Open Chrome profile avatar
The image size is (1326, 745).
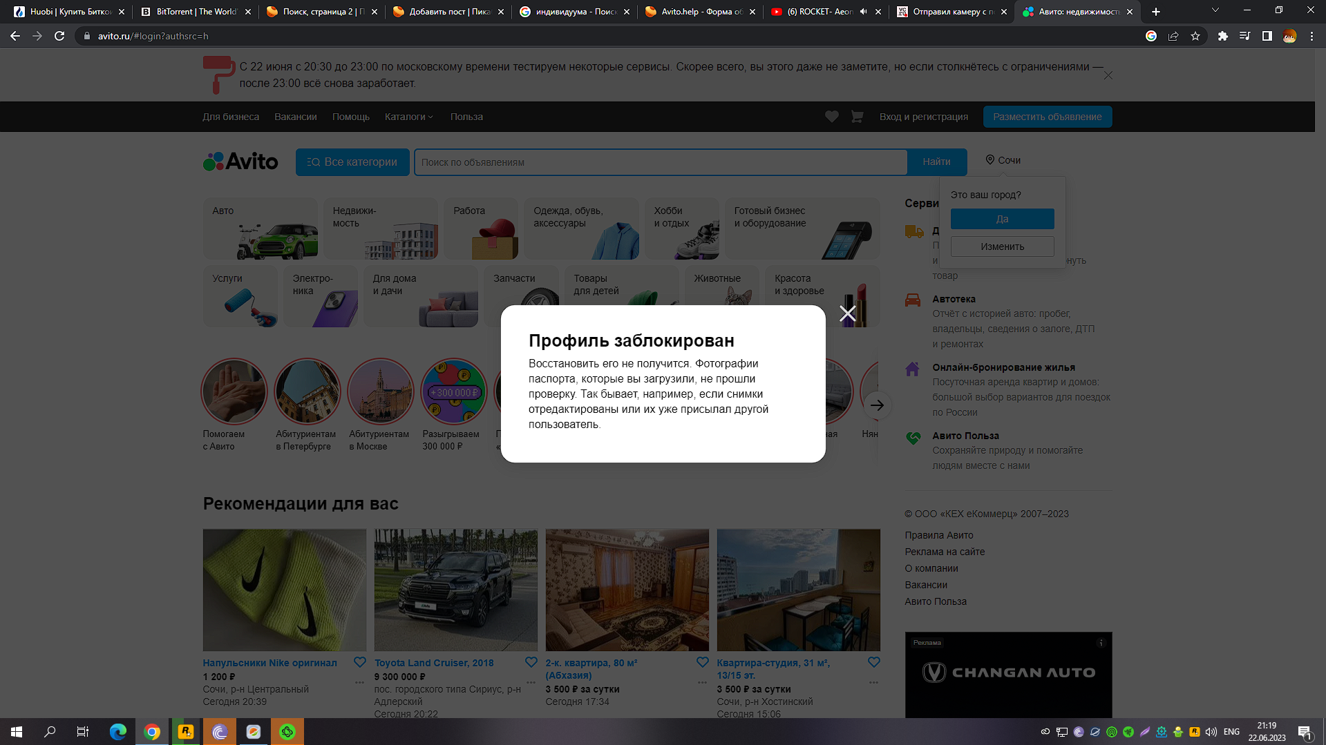(1289, 36)
